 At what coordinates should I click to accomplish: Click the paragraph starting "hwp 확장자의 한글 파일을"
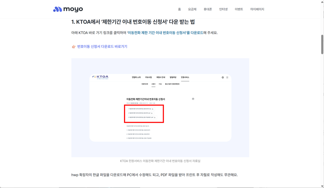(x=154, y=175)
